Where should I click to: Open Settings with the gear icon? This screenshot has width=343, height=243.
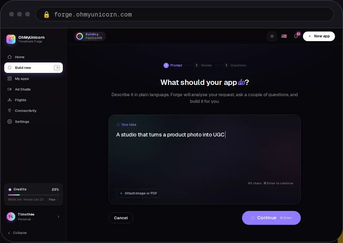tap(10, 121)
